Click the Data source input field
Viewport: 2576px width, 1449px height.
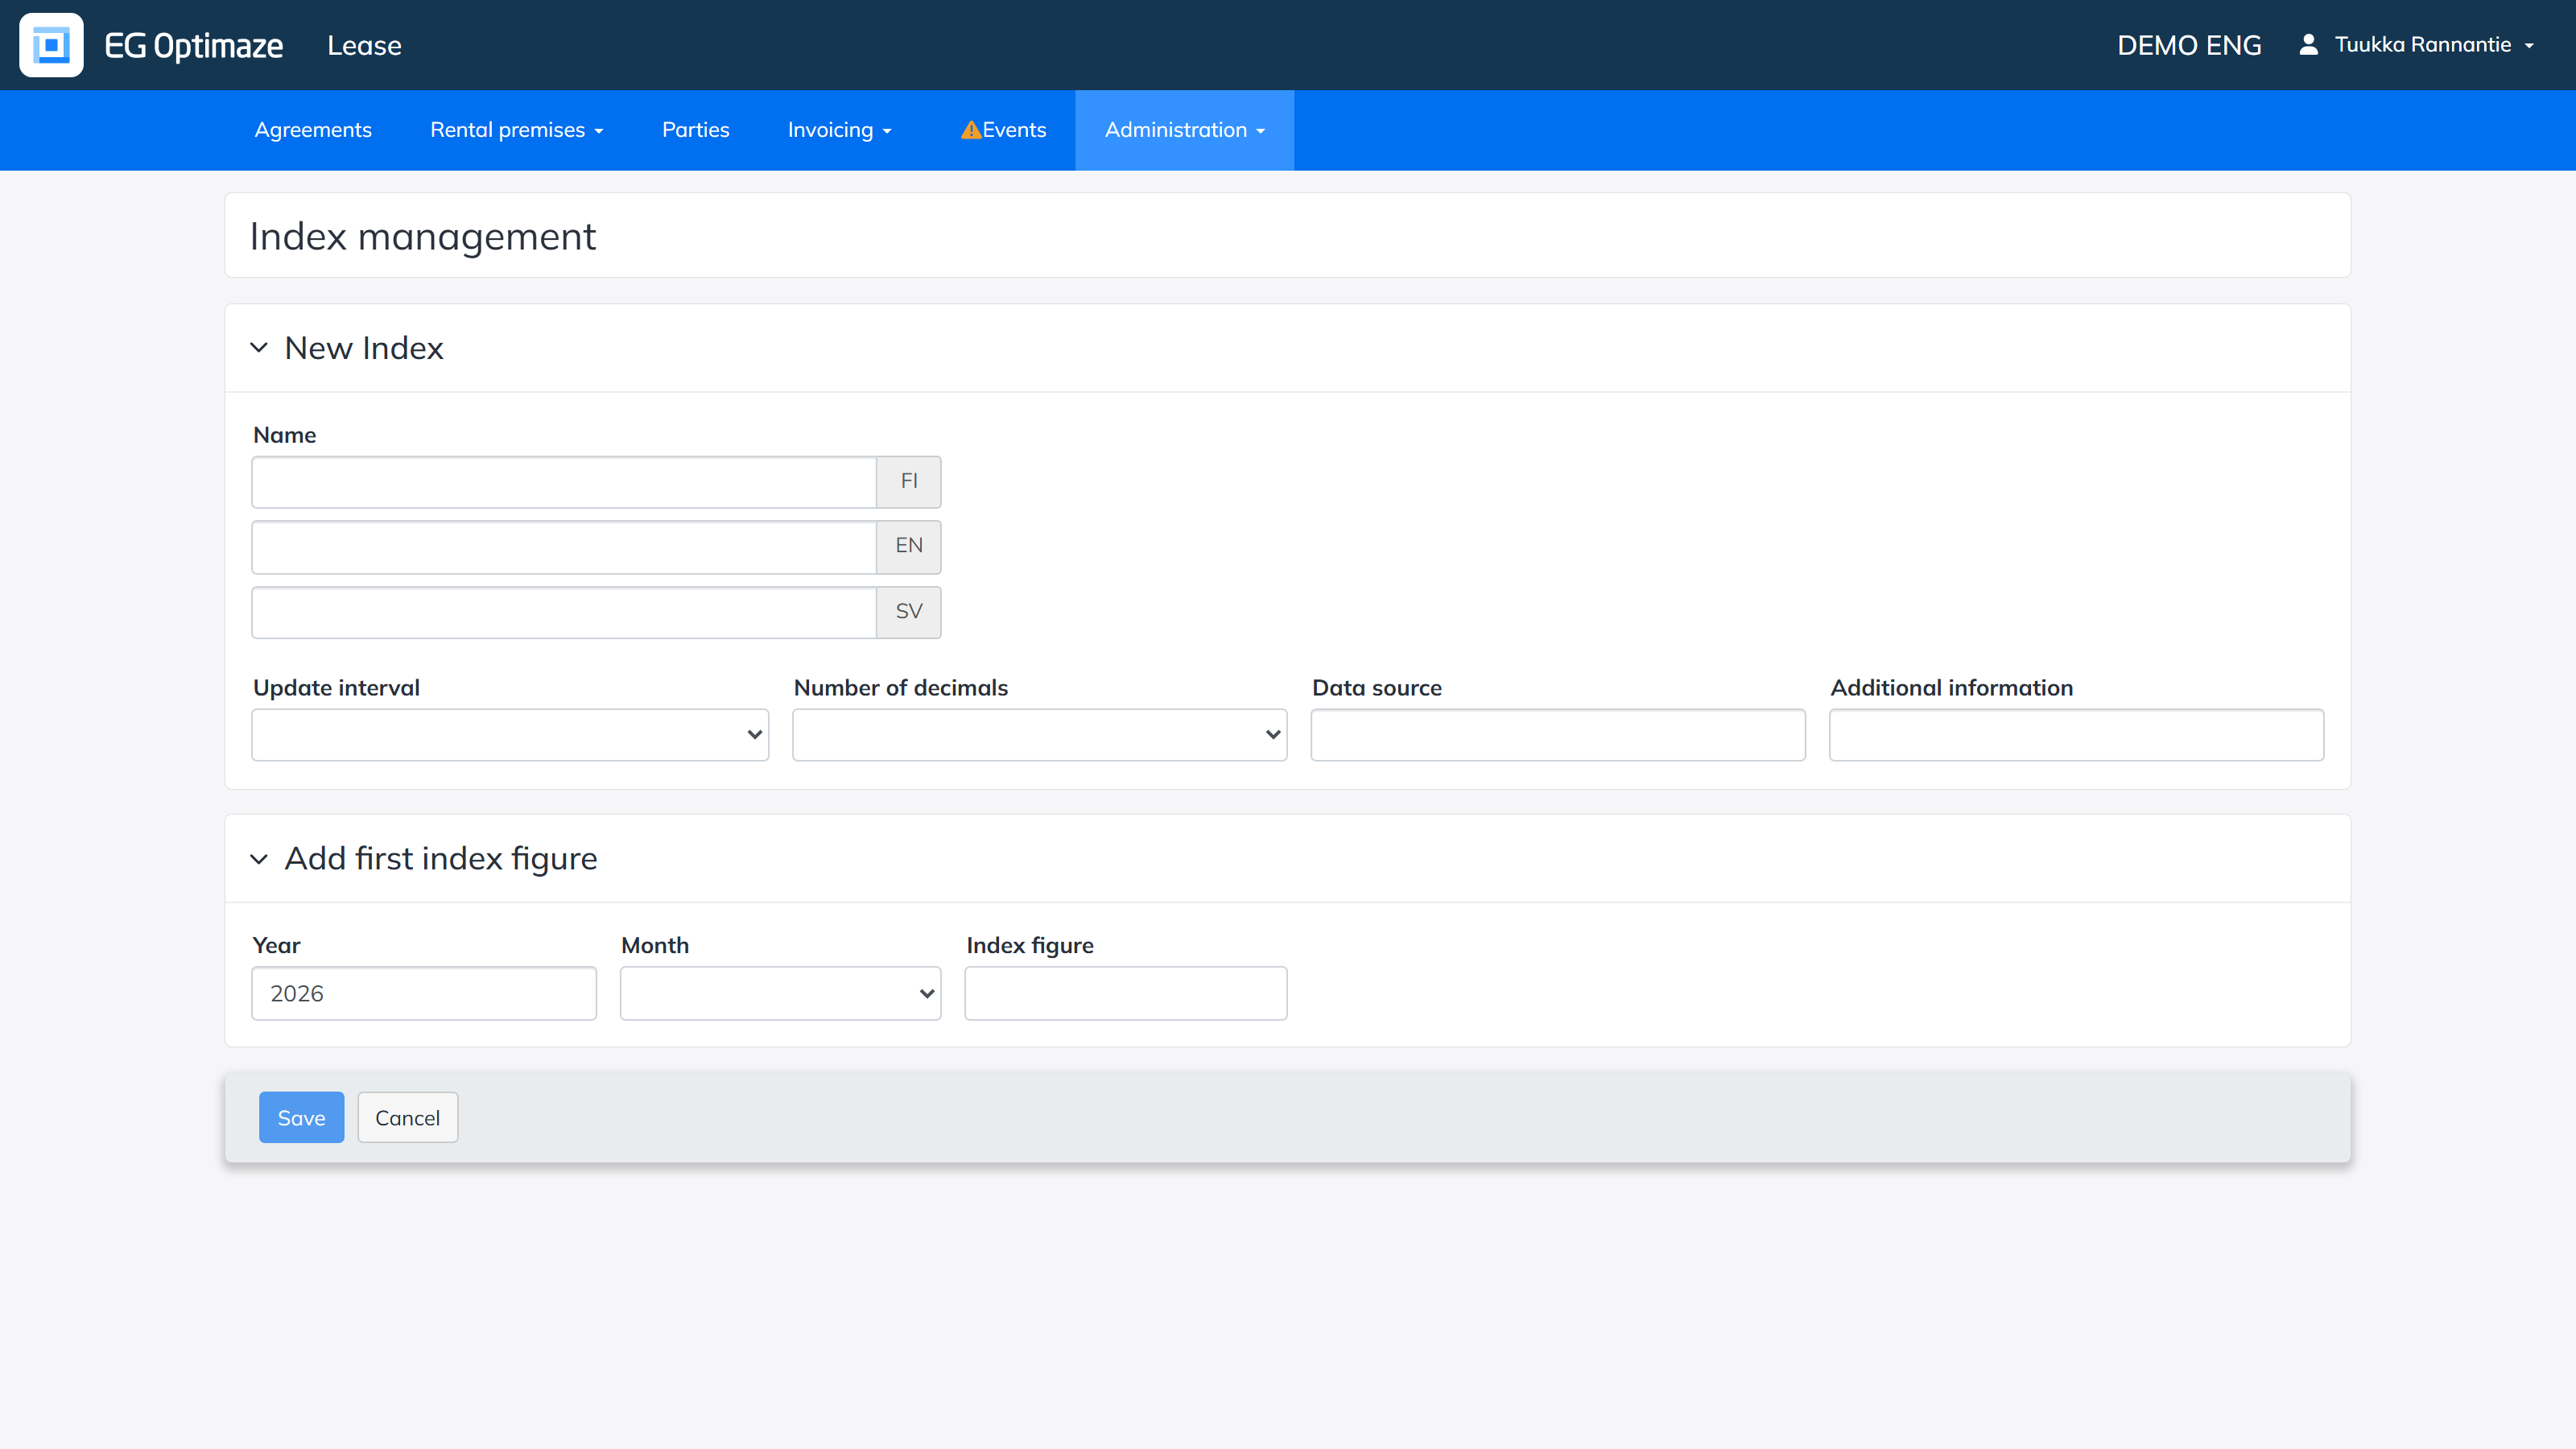1558,735
